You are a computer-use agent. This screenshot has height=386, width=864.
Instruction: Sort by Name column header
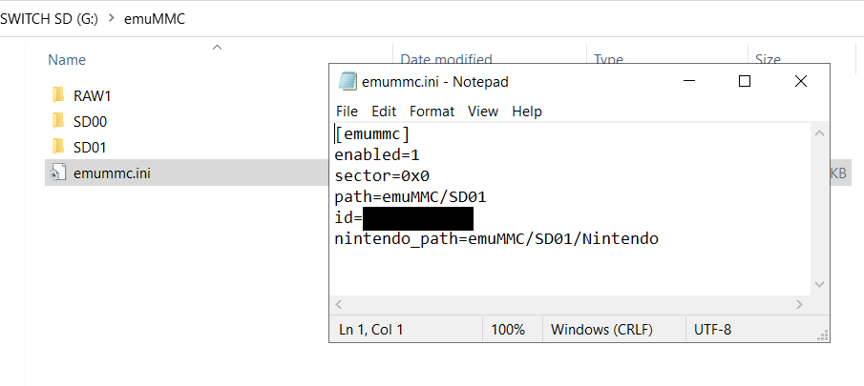[x=67, y=59]
